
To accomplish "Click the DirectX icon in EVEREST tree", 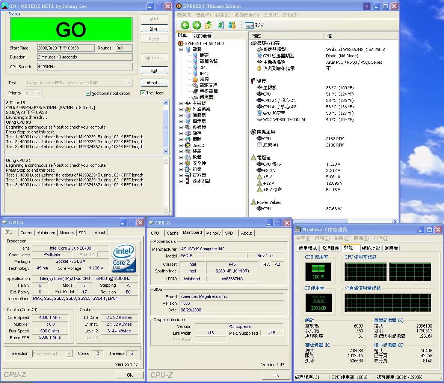I will tap(187, 145).
